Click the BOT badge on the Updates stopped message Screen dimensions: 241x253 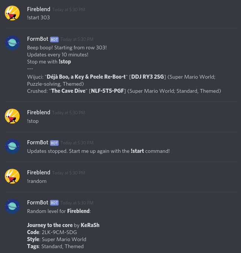tap(54, 143)
